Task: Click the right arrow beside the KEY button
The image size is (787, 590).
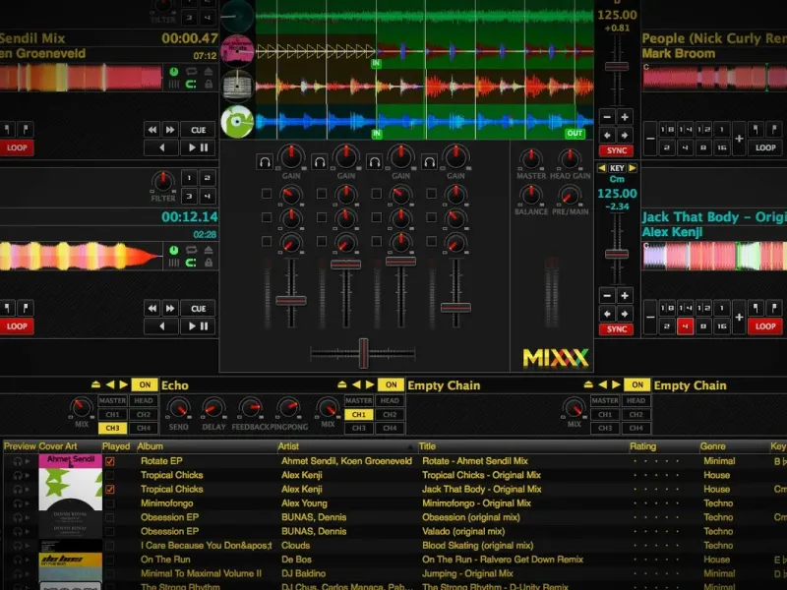Action: pos(633,168)
